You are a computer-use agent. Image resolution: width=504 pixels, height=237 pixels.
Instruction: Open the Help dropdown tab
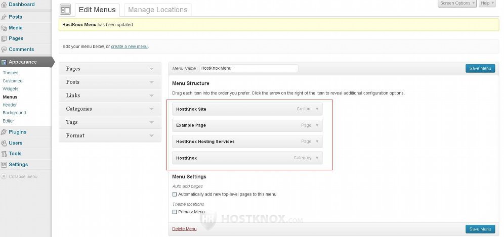tap(488, 3)
